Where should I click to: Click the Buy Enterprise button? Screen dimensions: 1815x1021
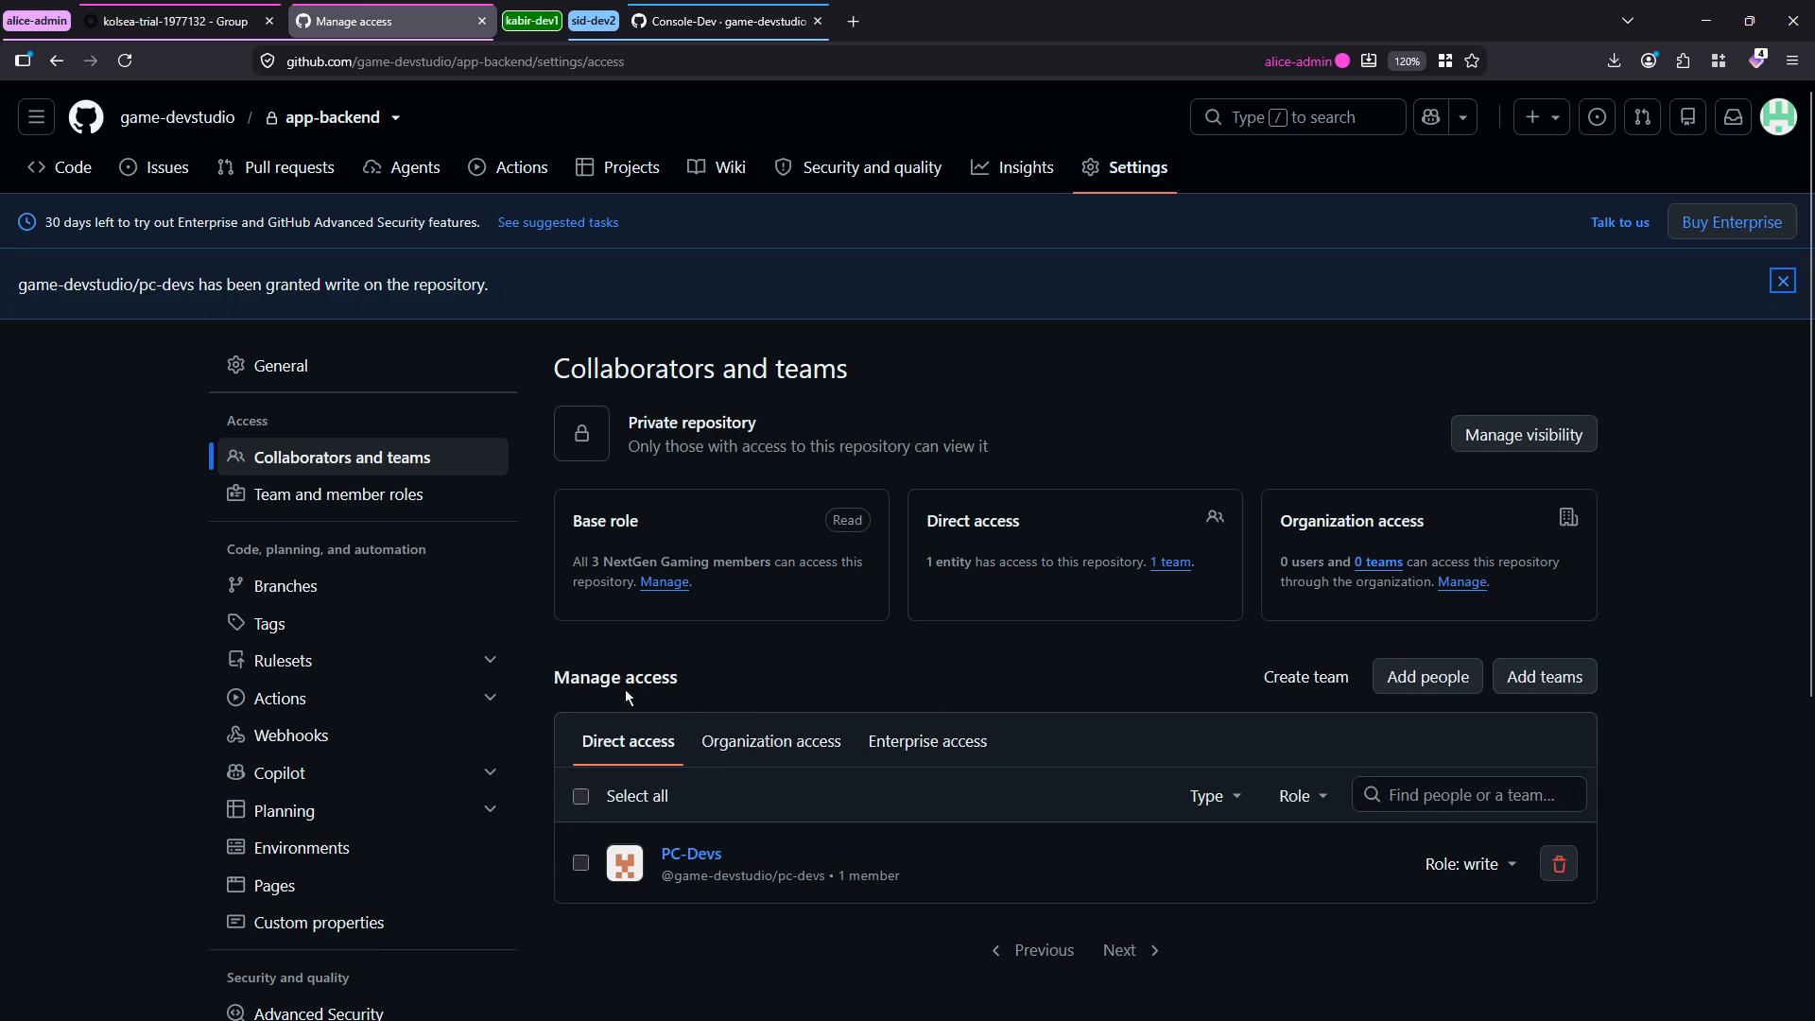tap(1732, 222)
